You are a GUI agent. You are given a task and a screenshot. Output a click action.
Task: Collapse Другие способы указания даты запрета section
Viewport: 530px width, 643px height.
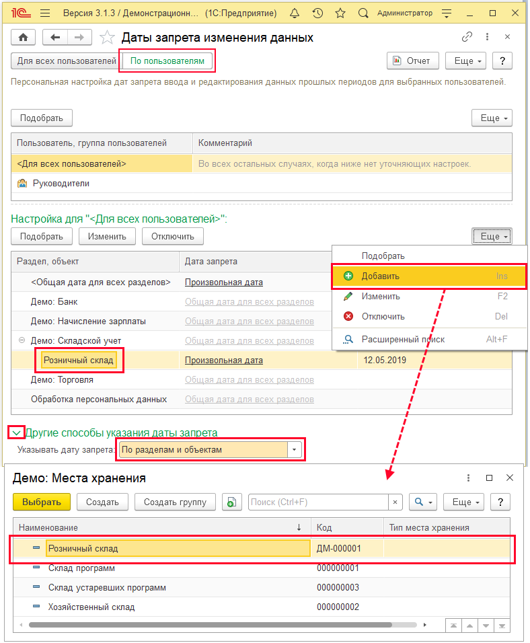click(16, 432)
